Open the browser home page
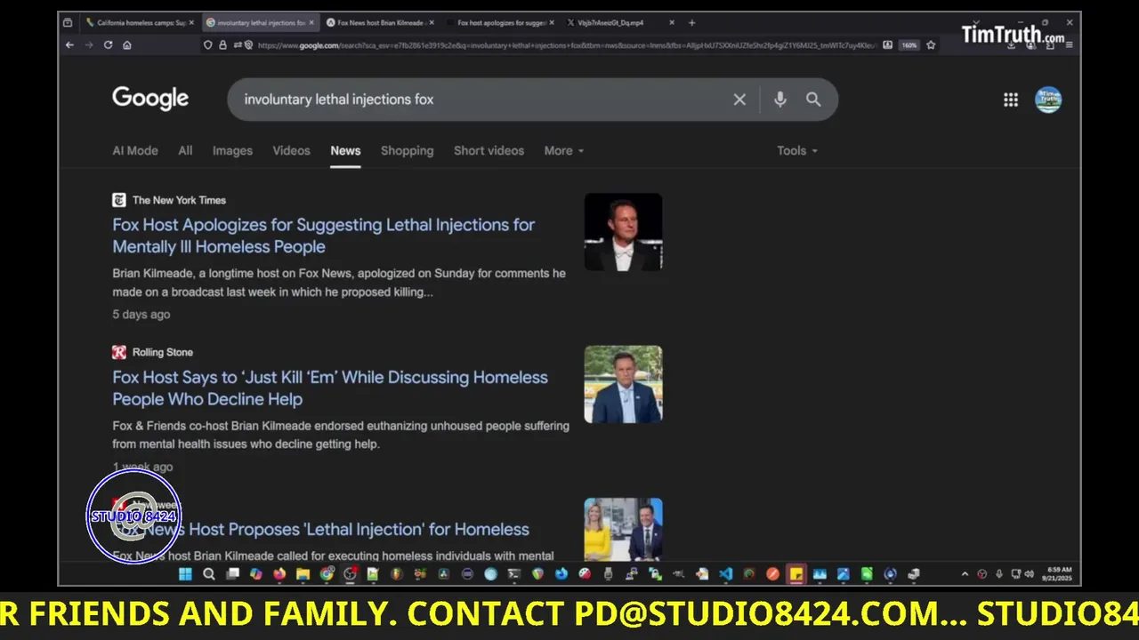 (x=127, y=45)
